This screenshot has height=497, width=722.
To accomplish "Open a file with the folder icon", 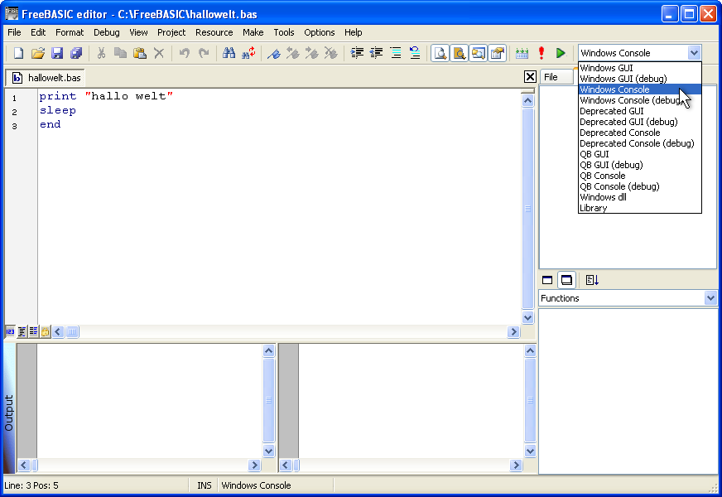I will click(x=38, y=53).
